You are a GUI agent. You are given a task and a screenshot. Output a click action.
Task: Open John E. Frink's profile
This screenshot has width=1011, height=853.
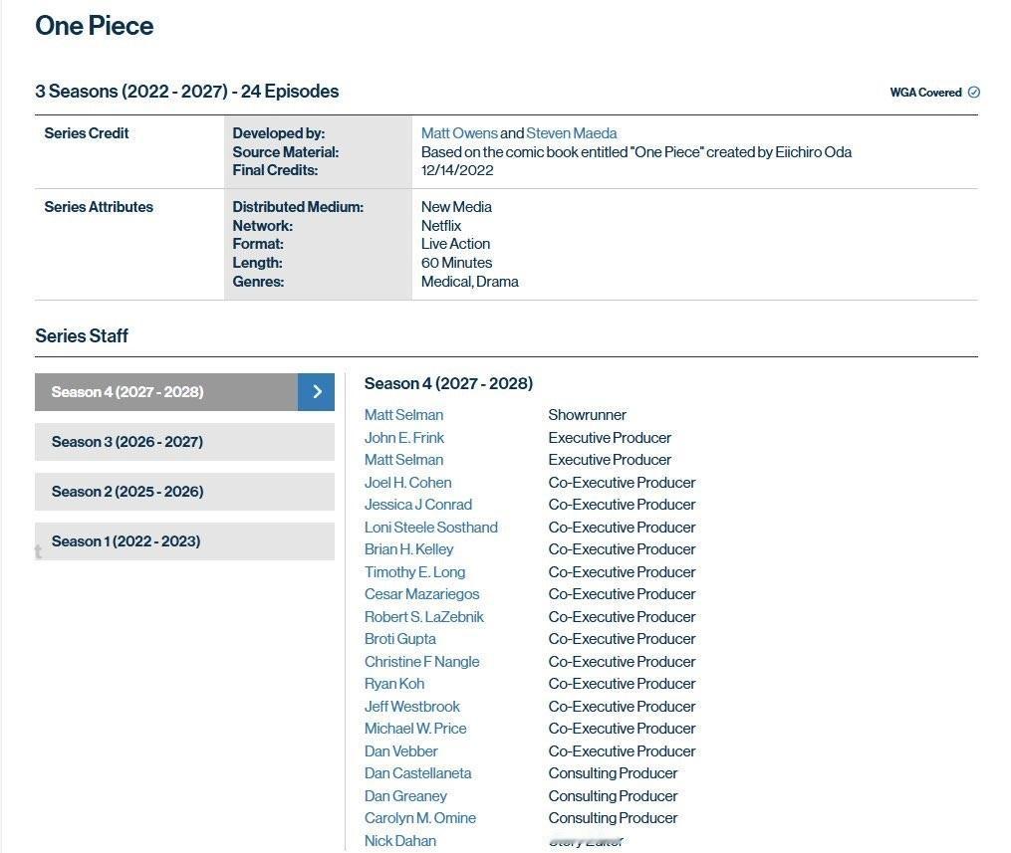pyautogui.click(x=404, y=438)
